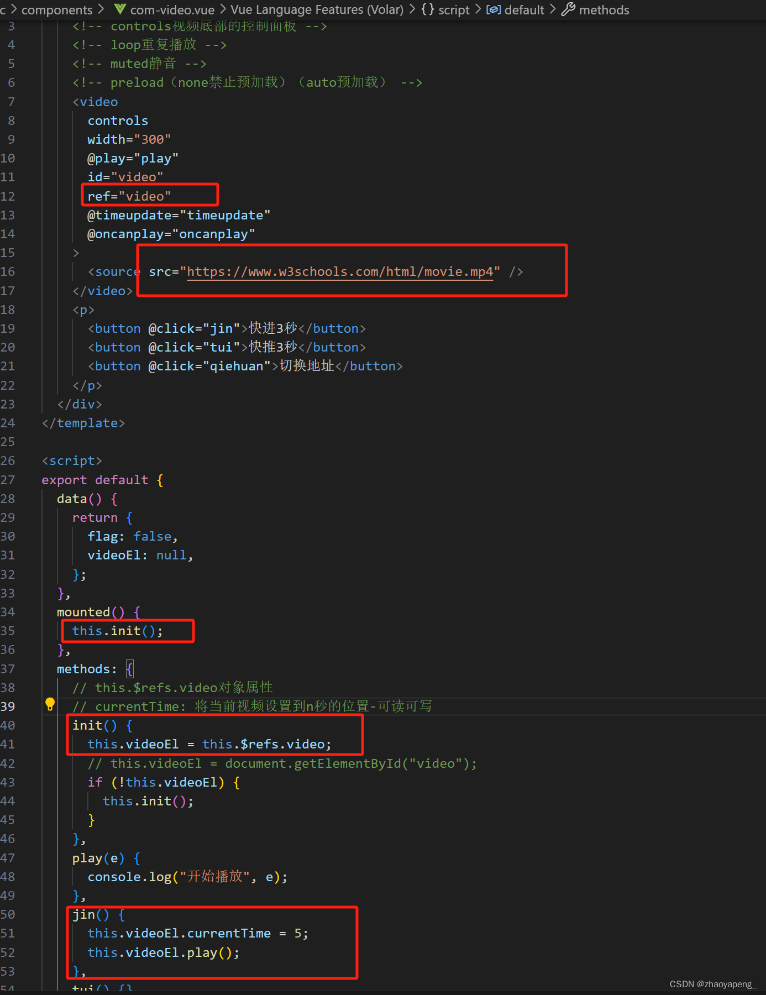Click the muted静音 comment line
The image size is (766, 995).
[139, 64]
